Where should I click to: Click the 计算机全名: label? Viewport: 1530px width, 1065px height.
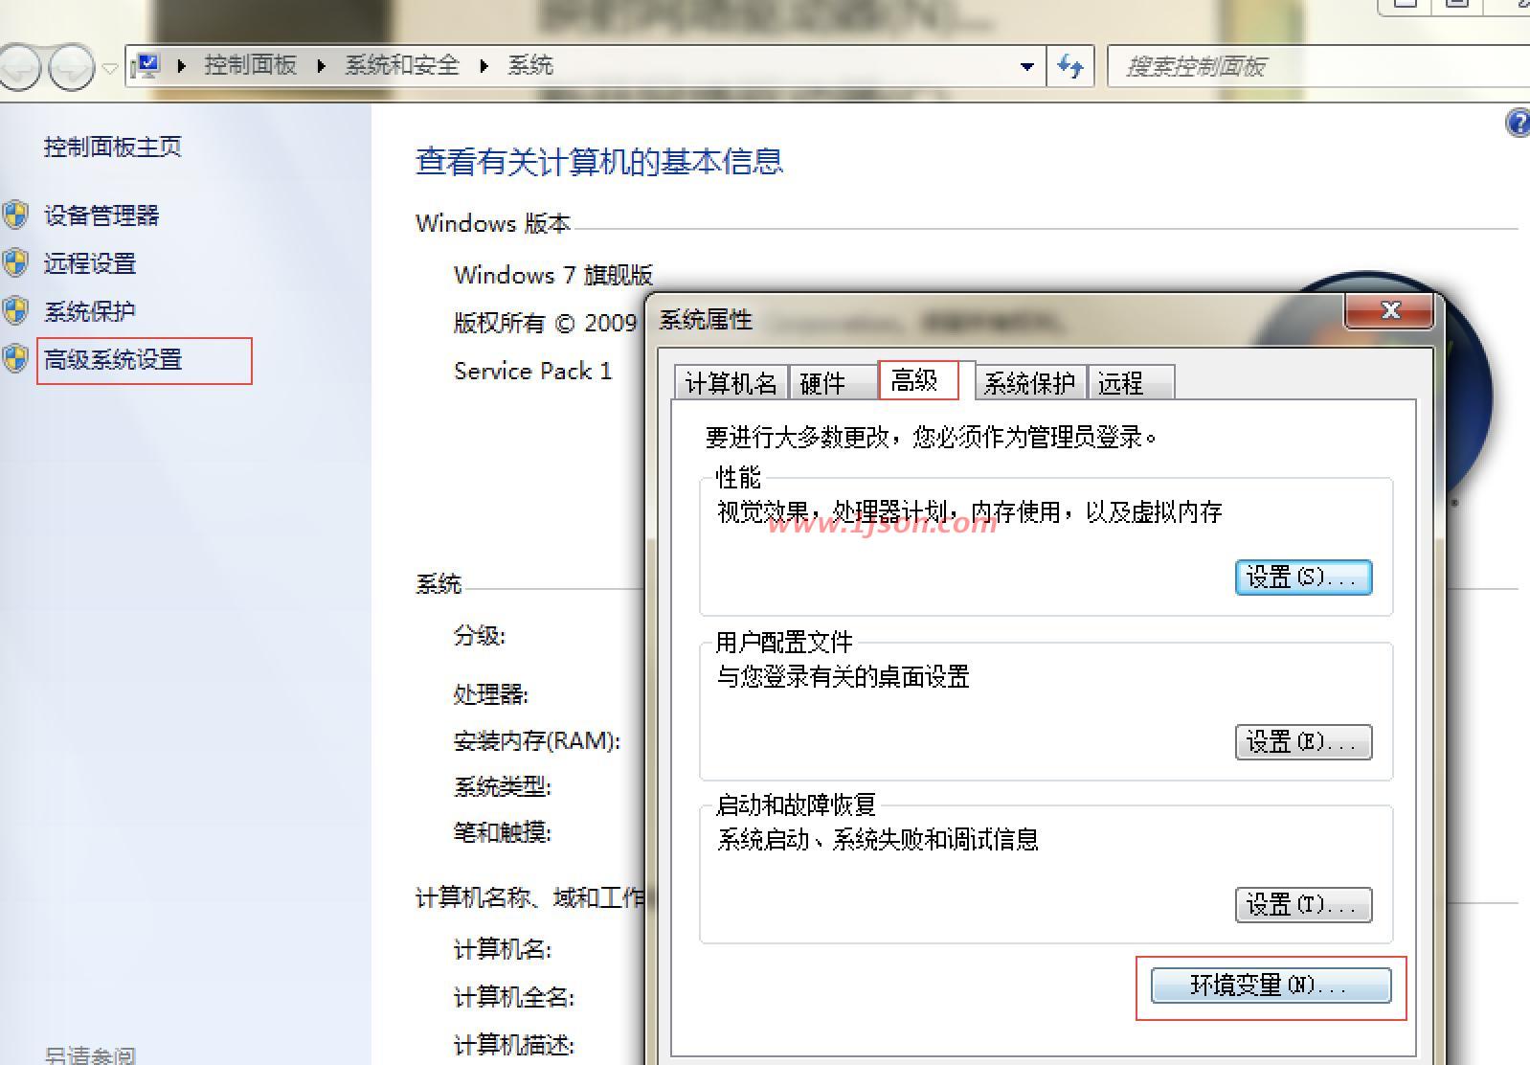tap(514, 997)
